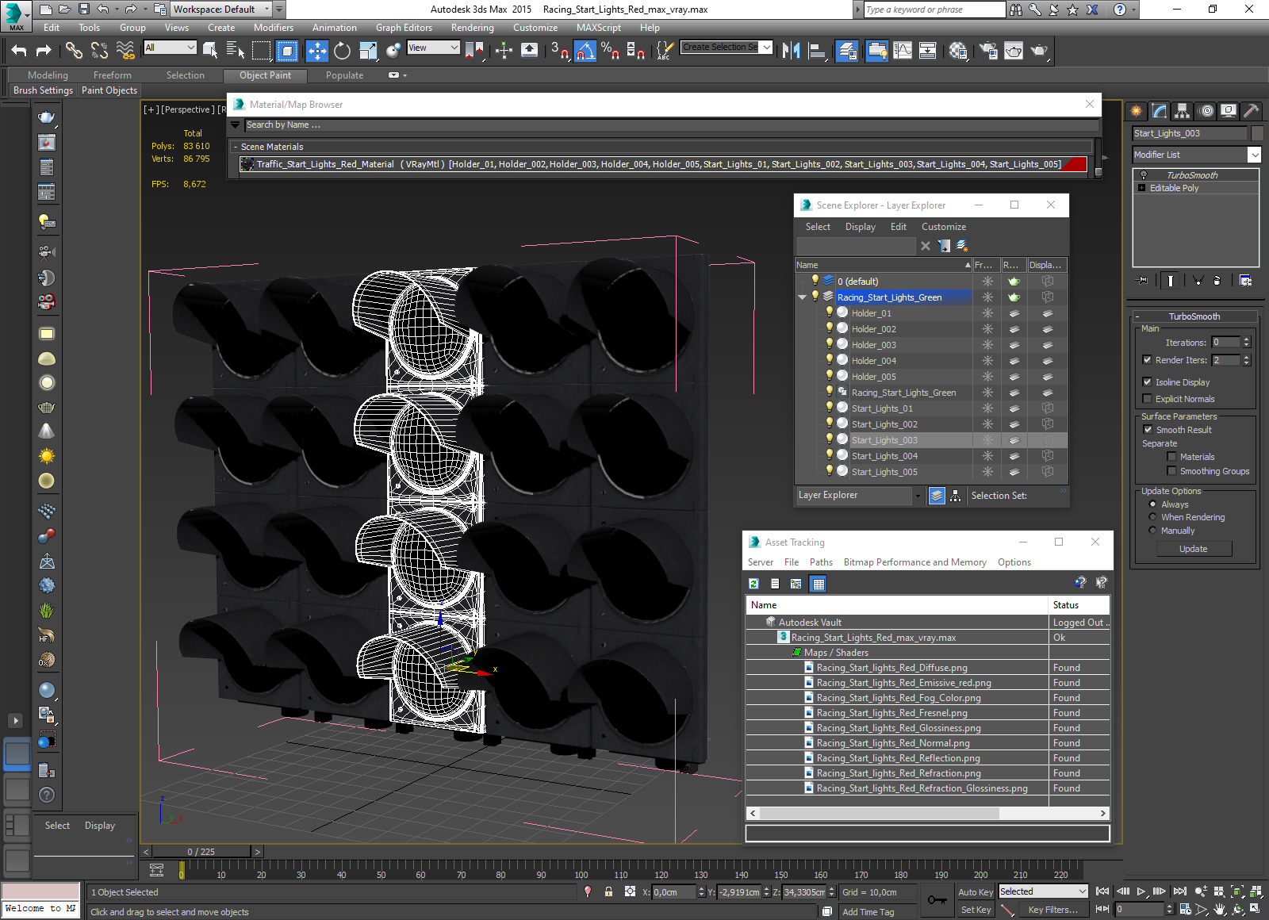Viewport: 1269px width, 920px height.
Task: Toggle the Angle Snap icon
Action: coord(585,51)
